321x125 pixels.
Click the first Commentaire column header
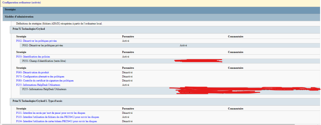(236, 37)
